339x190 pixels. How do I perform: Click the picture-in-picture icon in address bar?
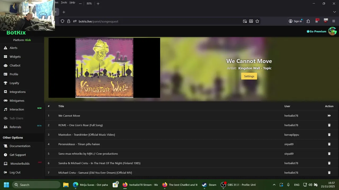[x=245, y=21]
